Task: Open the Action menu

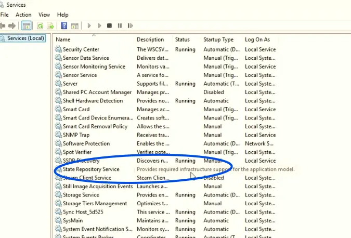Action: coord(23,15)
